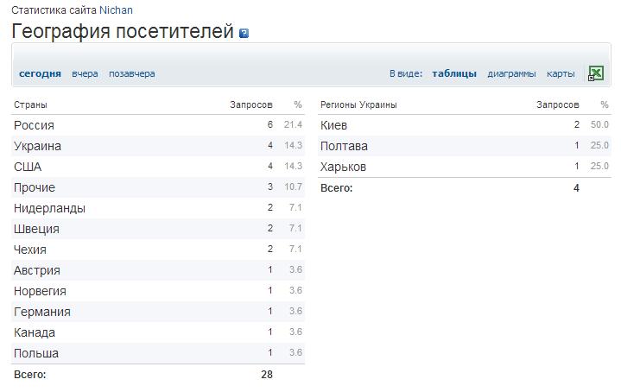The width and height of the screenshot is (621, 392).
Task: Click the Харьков region row
Action: click(464, 167)
